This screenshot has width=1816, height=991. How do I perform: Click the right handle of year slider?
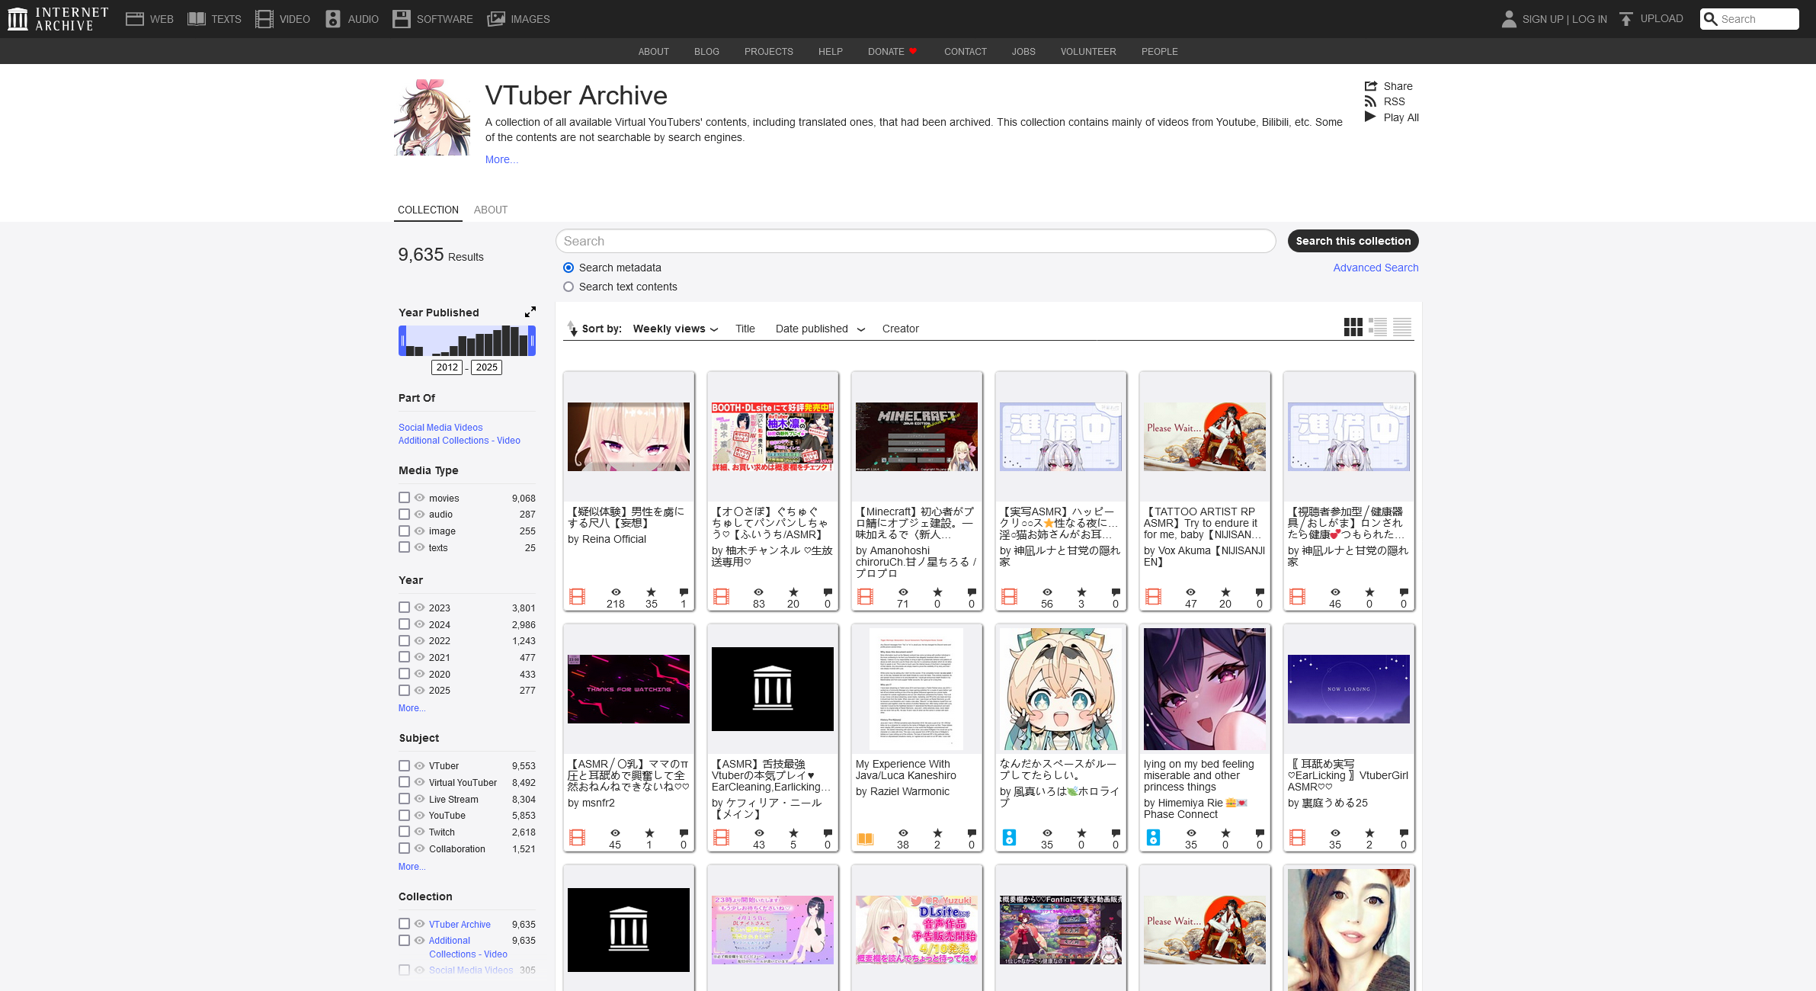pos(532,341)
